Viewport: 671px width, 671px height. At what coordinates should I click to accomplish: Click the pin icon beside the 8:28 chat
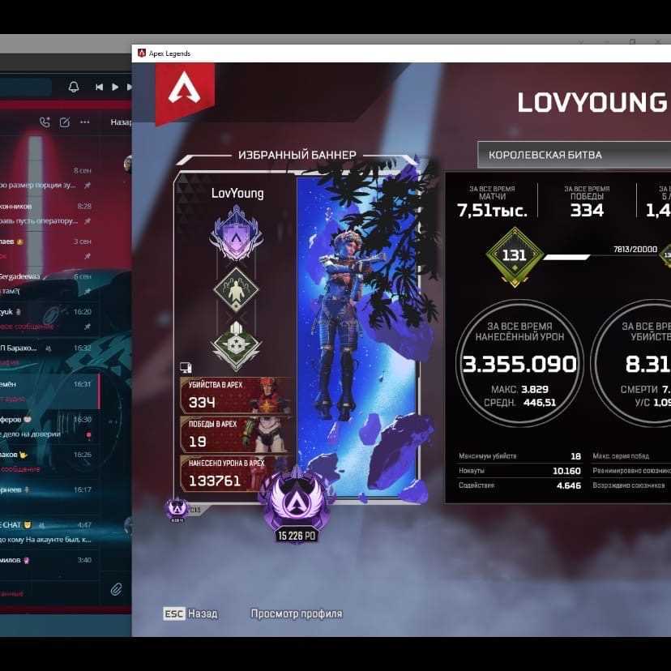(88, 220)
